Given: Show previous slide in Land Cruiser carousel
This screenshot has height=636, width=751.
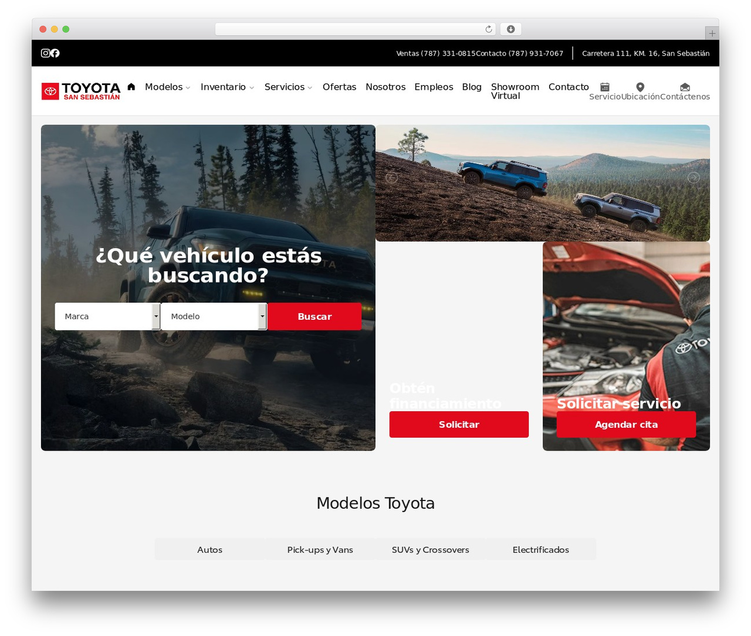Looking at the screenshot, I should click(392, 178).
